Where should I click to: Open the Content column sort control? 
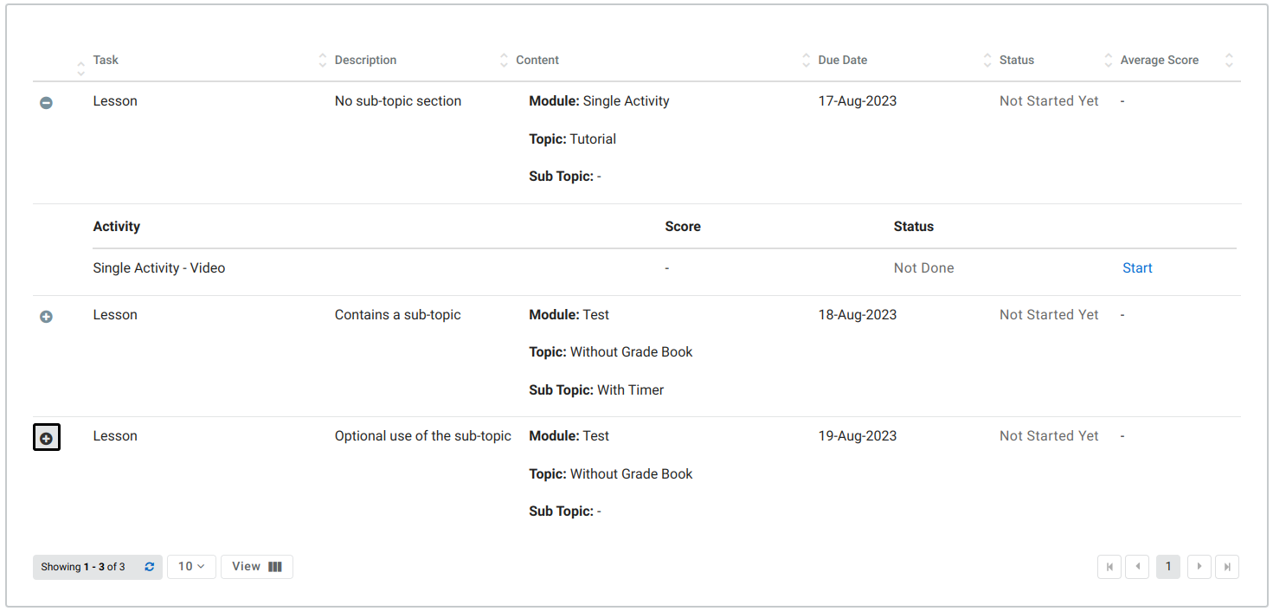(x=503, y=60)
